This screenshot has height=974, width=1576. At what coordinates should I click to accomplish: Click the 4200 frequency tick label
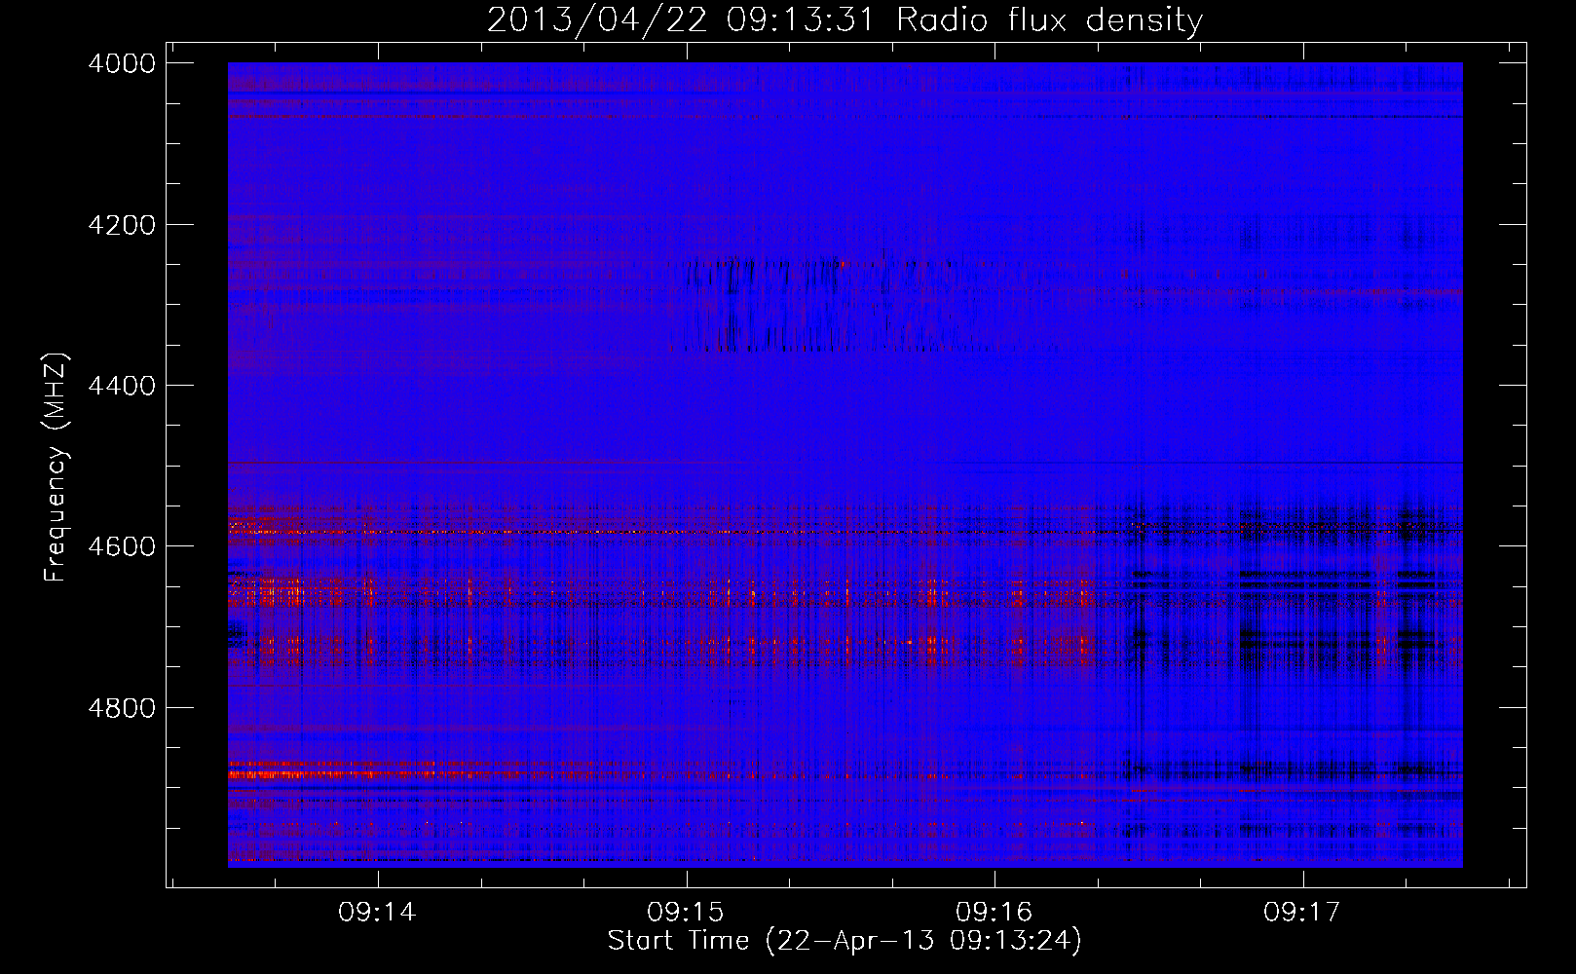tap(122, 225)
